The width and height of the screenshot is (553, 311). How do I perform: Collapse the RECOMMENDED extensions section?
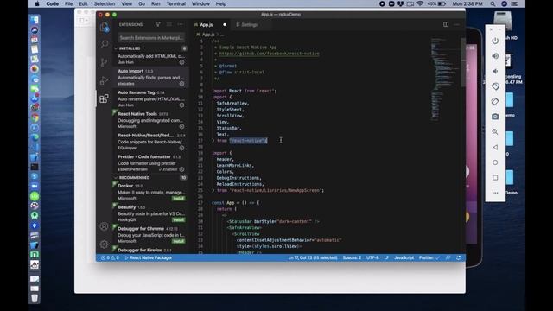pos(151,178)
